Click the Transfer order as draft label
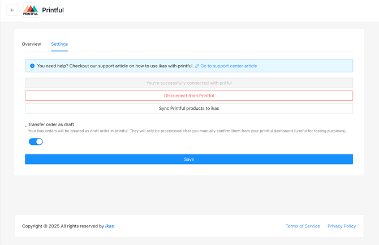Viewport: 379px width, 245px height. pos(51,124)
